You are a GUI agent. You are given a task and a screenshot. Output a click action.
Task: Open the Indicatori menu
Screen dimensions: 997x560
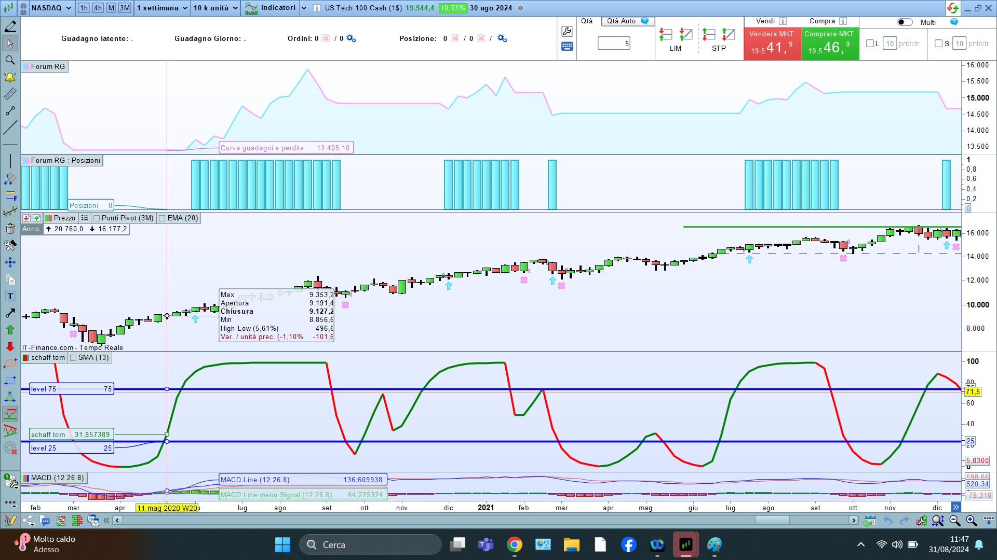coord(277,8)
